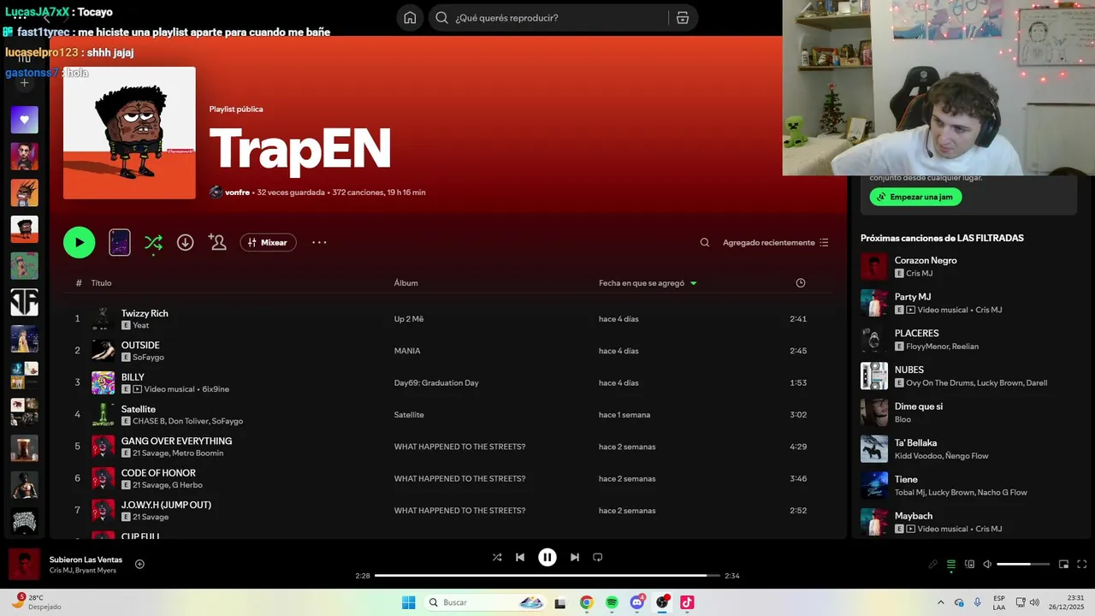Create a new playlist with sidebar plus icon
Screen dimensions: 1095x616
coord(24,83)
